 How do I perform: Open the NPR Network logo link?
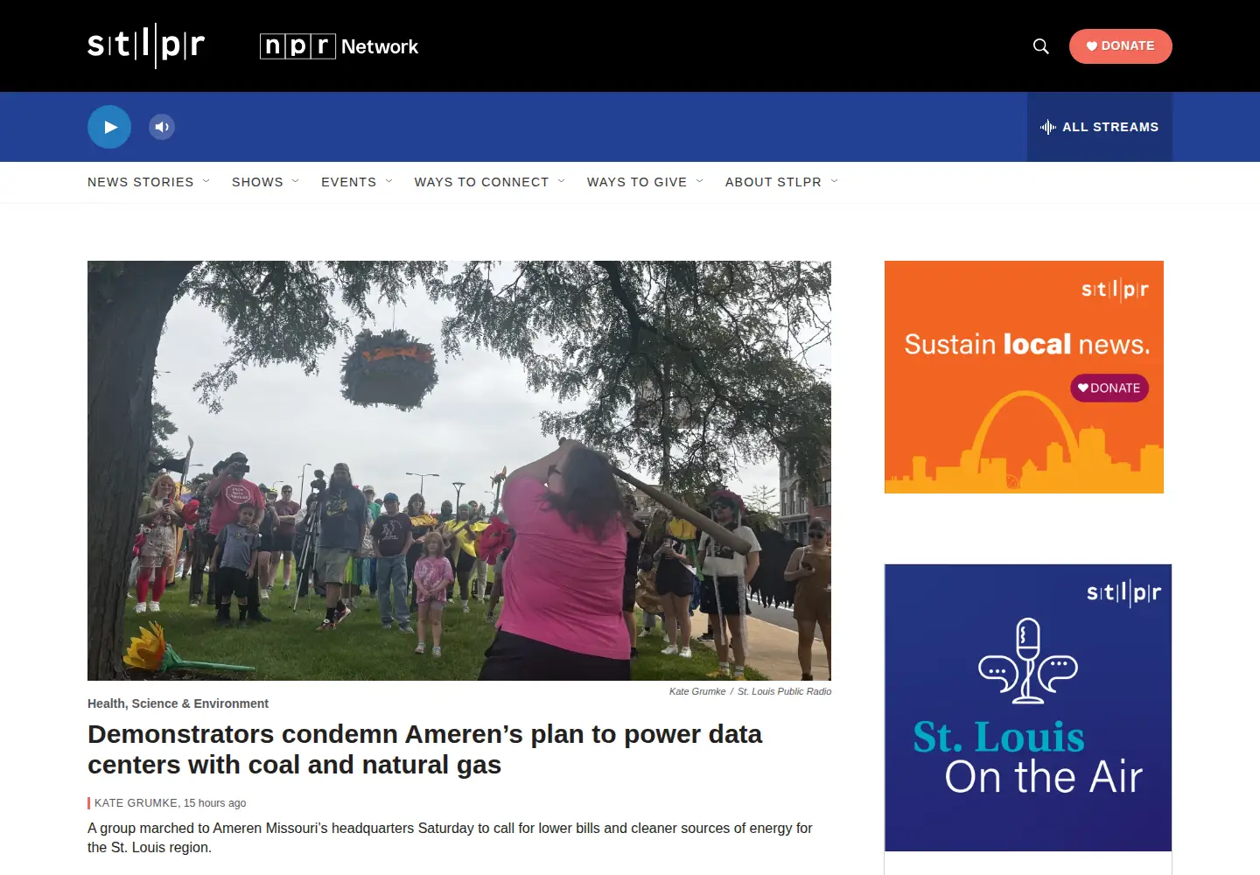tap(339, 46)
